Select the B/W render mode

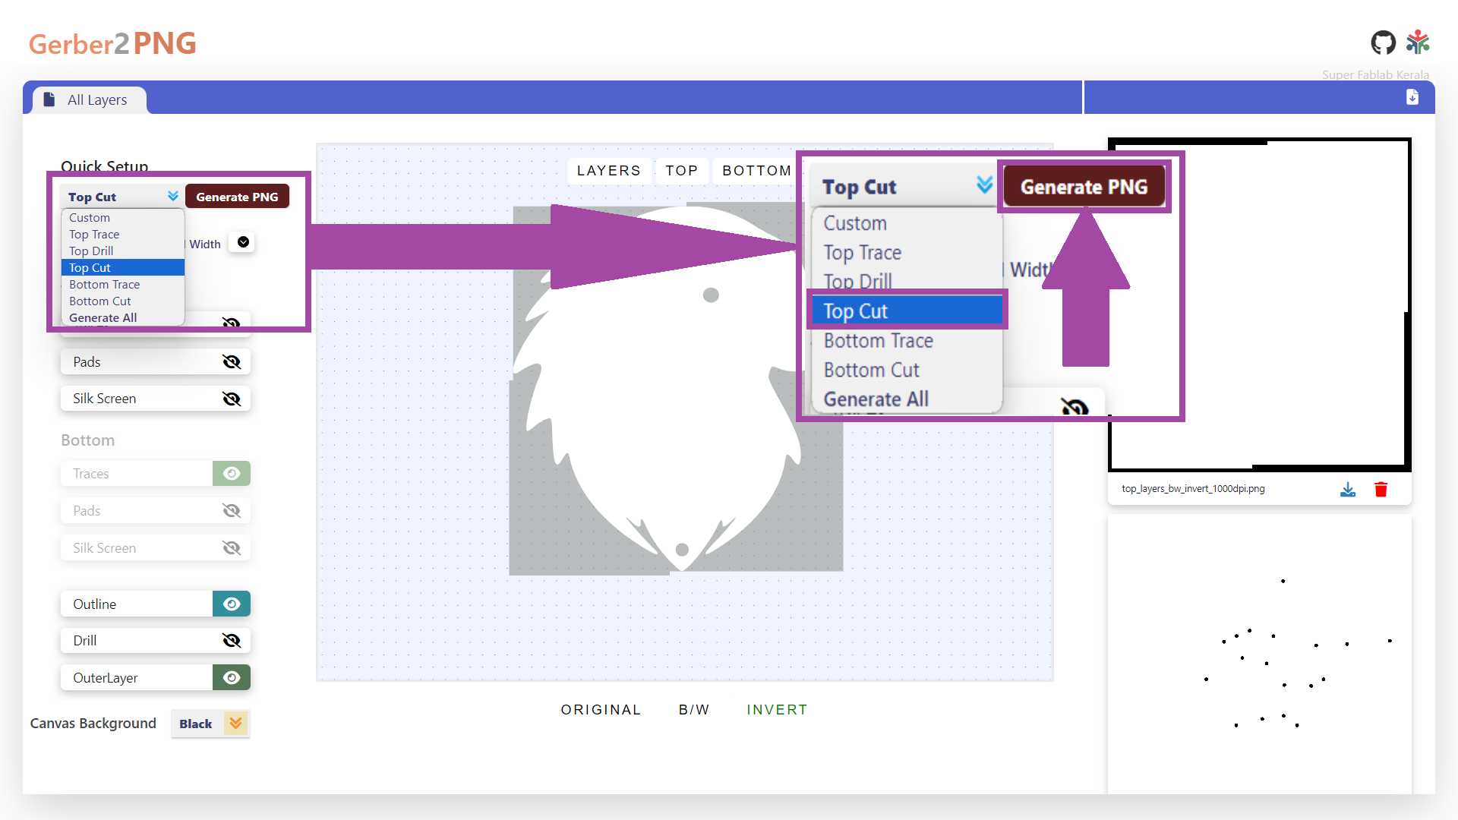(693, 710)
